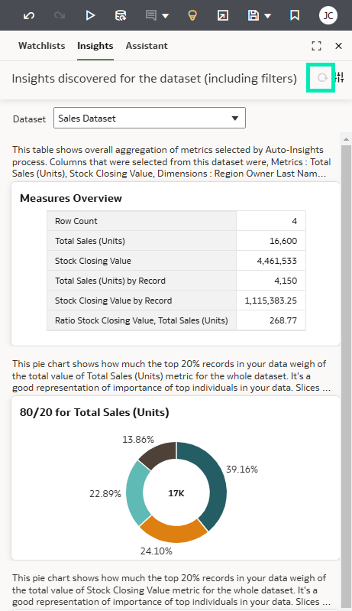Open the insight settings sliders icon
This screenshot has height=611, width=352.
tap(340, 77)
